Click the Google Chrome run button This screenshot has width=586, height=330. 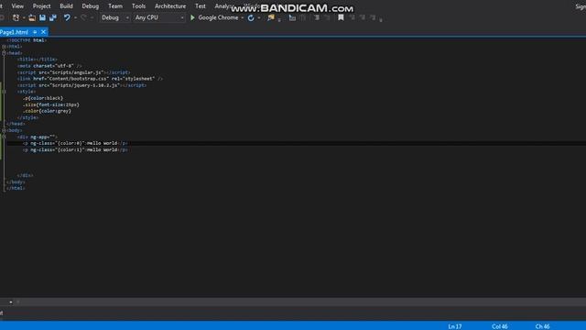[x=218, y=17]
